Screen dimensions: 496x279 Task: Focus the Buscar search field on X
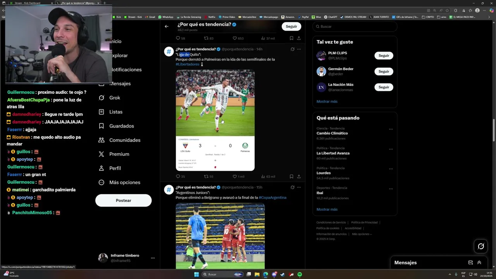point(355,26)
